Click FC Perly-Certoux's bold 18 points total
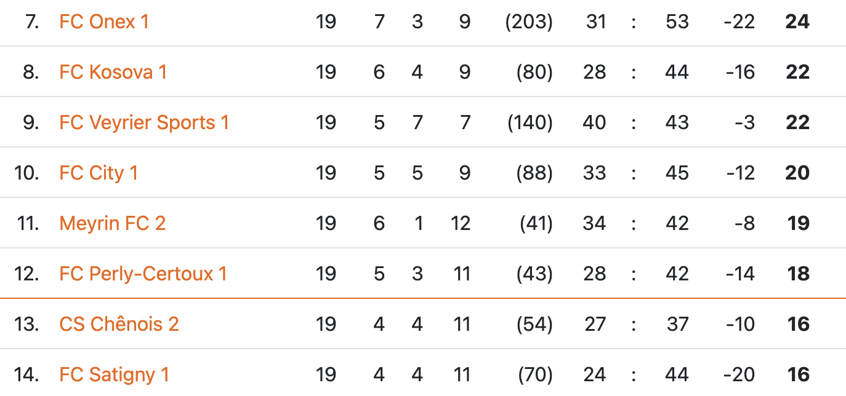 tap(798, 274)
